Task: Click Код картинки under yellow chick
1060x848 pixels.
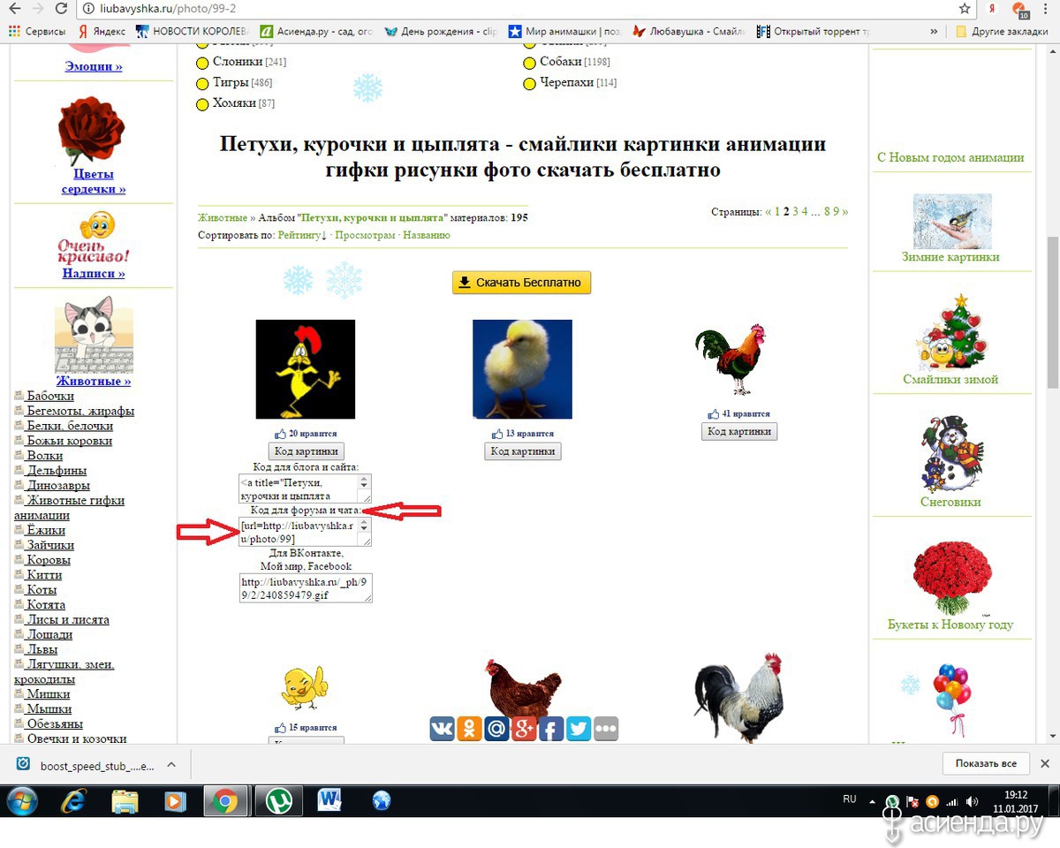Action: coord(523,451)
